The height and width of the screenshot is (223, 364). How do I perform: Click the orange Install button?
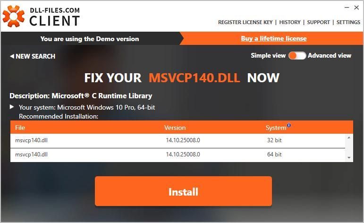pos(183,191)
